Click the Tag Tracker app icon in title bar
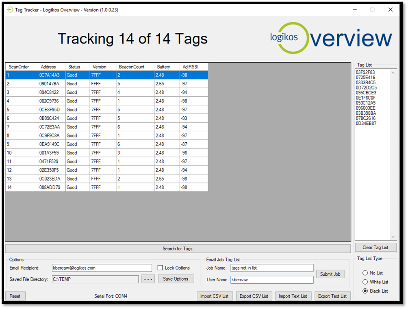408x309 pixels. point(9,10)
